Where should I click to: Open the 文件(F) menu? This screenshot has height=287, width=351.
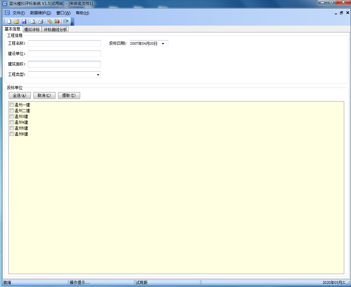click(x=18, y=13)
